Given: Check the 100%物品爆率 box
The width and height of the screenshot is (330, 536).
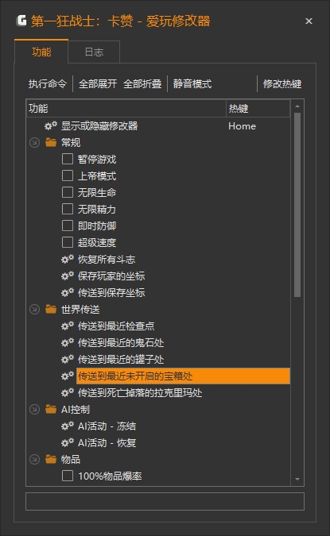Looking at the screenshot, I should [68, 476].
